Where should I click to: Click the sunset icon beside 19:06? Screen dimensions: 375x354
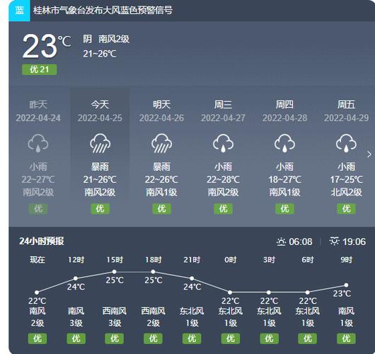click(335, 241)
